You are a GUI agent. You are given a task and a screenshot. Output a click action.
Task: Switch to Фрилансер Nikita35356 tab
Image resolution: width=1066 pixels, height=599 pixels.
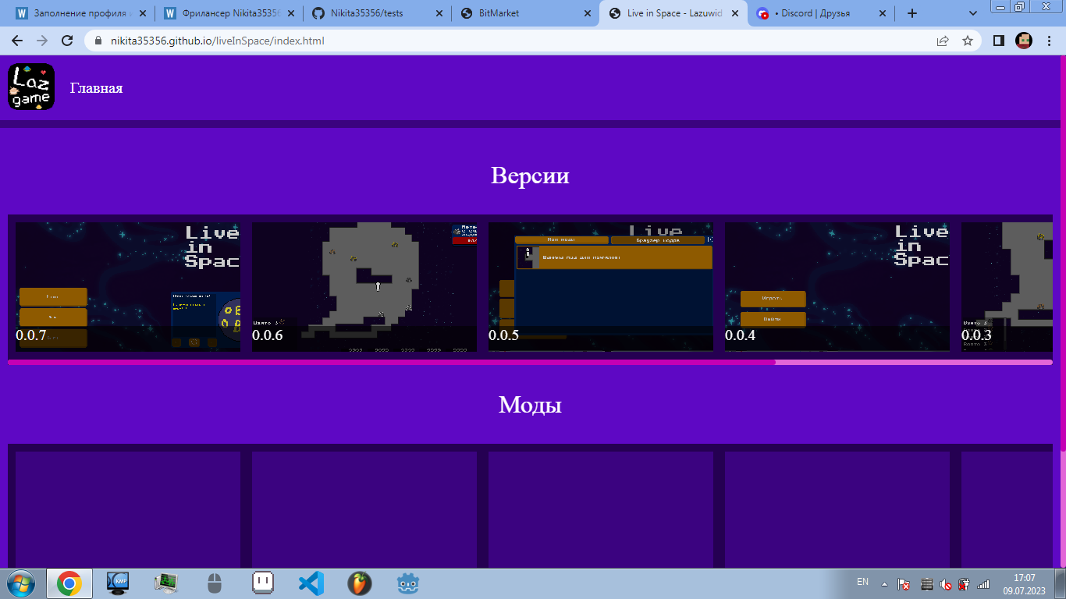pyautogui.click(x=228, y=13)
